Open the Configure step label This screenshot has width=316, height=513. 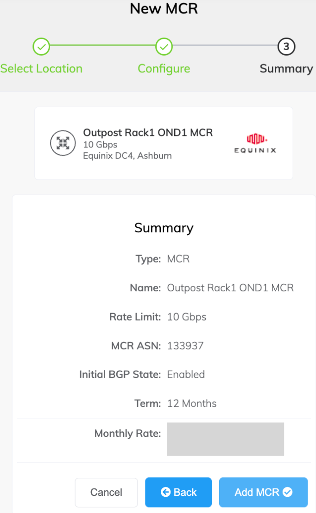164,69
